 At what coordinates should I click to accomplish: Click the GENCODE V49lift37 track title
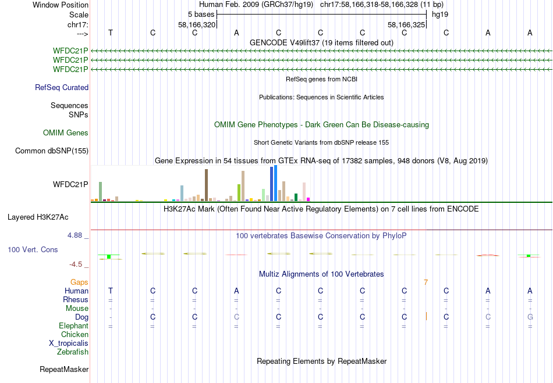(x=321, y=42)
